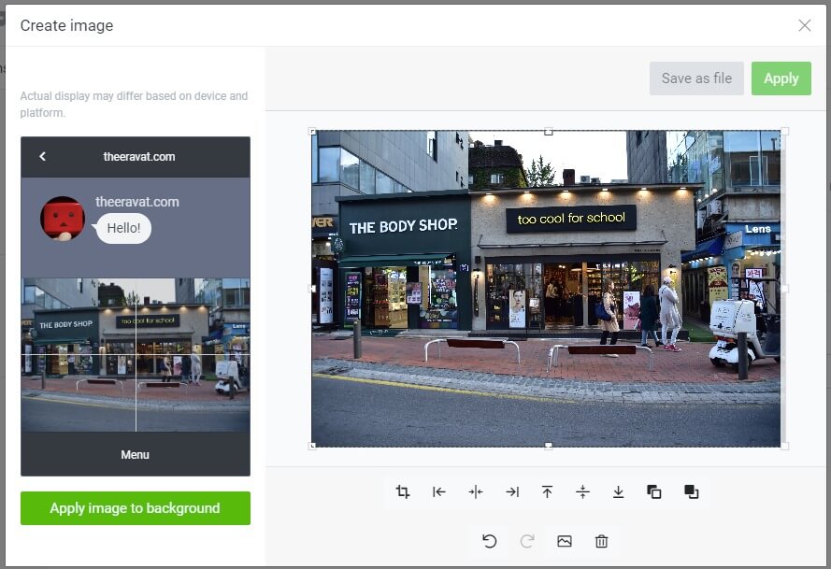
Task: Align image to the bottom edge
Action: 618,491
